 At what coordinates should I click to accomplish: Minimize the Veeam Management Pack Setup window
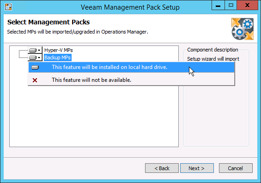218,6
